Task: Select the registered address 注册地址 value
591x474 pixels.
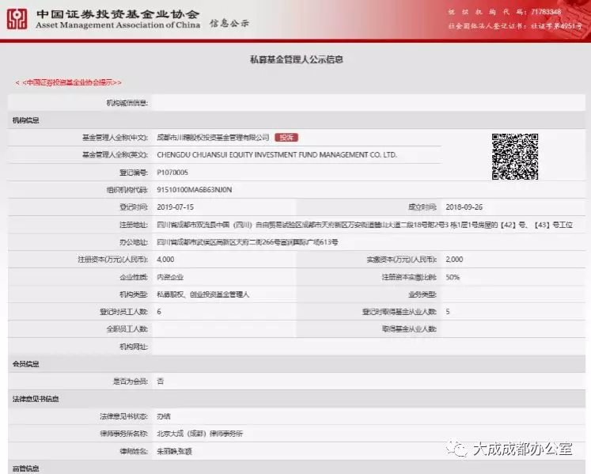Action: click(365, 225)
